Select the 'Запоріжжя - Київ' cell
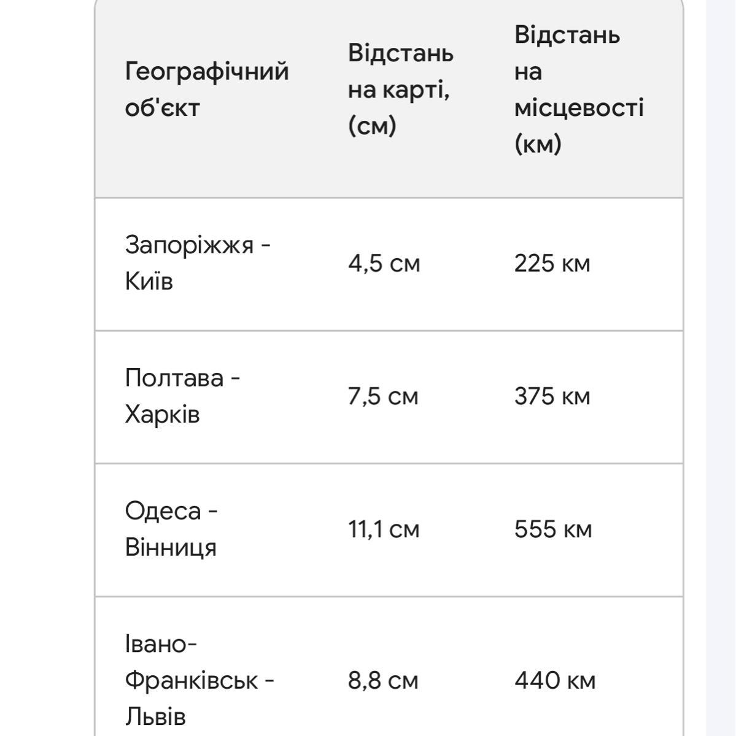Viewport: 736px width, 736px height. tap(198, 263)
